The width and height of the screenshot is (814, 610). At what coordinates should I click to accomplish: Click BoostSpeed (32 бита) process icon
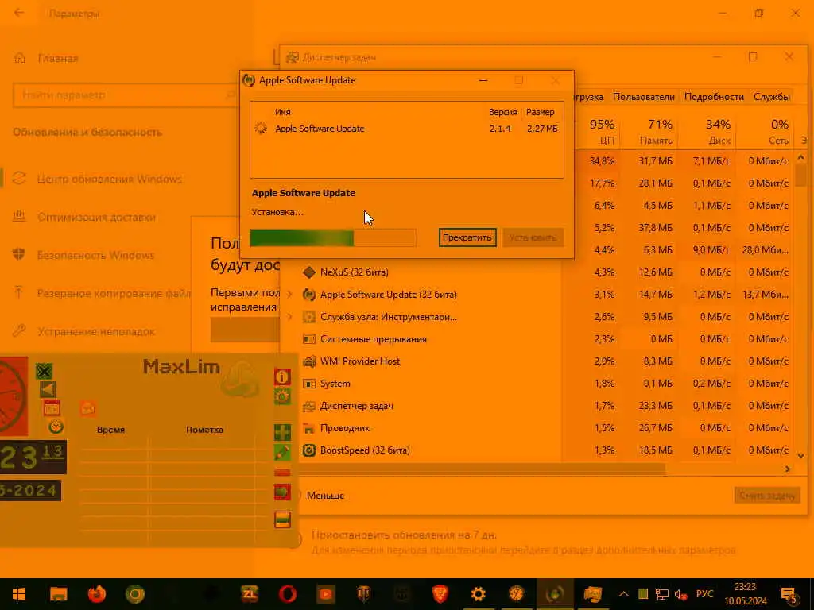tap(309, 450)
